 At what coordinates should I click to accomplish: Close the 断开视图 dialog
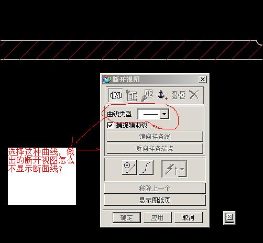click(x=203, y=80)
